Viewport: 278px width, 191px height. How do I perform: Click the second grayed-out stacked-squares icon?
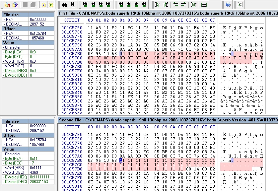[x=33, y=5]
